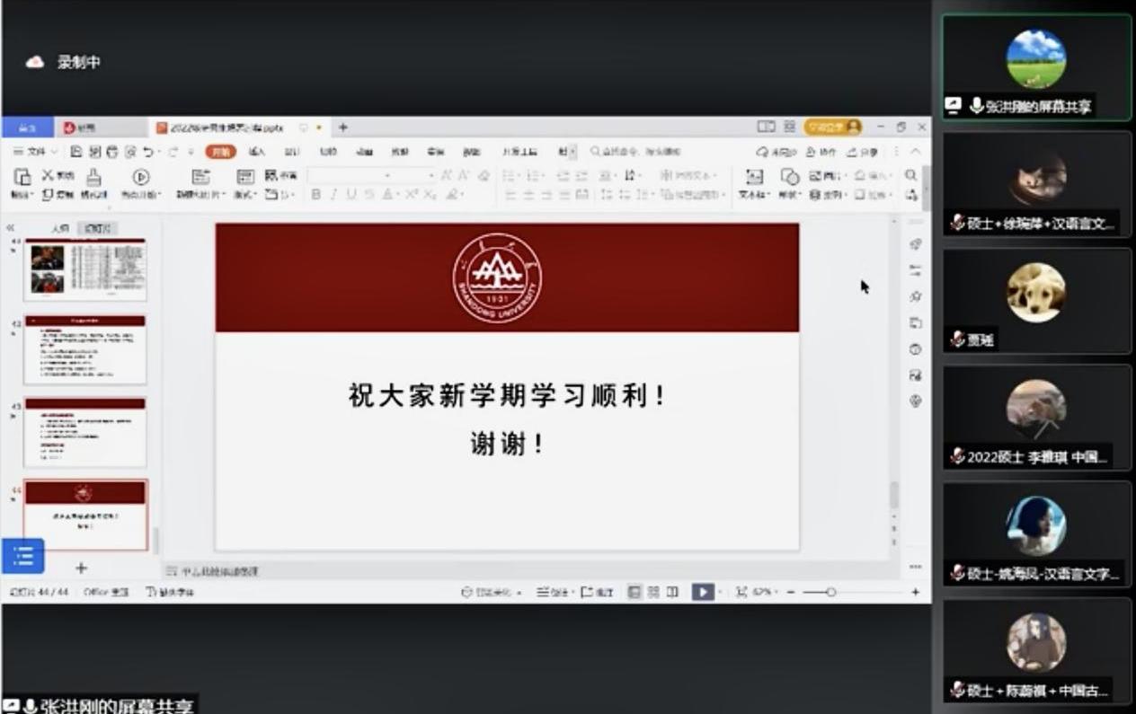Screen dimensions: 1136x714
Task: Click the Find magnifier icon in ribbon
Action: (x=910, y=175)
